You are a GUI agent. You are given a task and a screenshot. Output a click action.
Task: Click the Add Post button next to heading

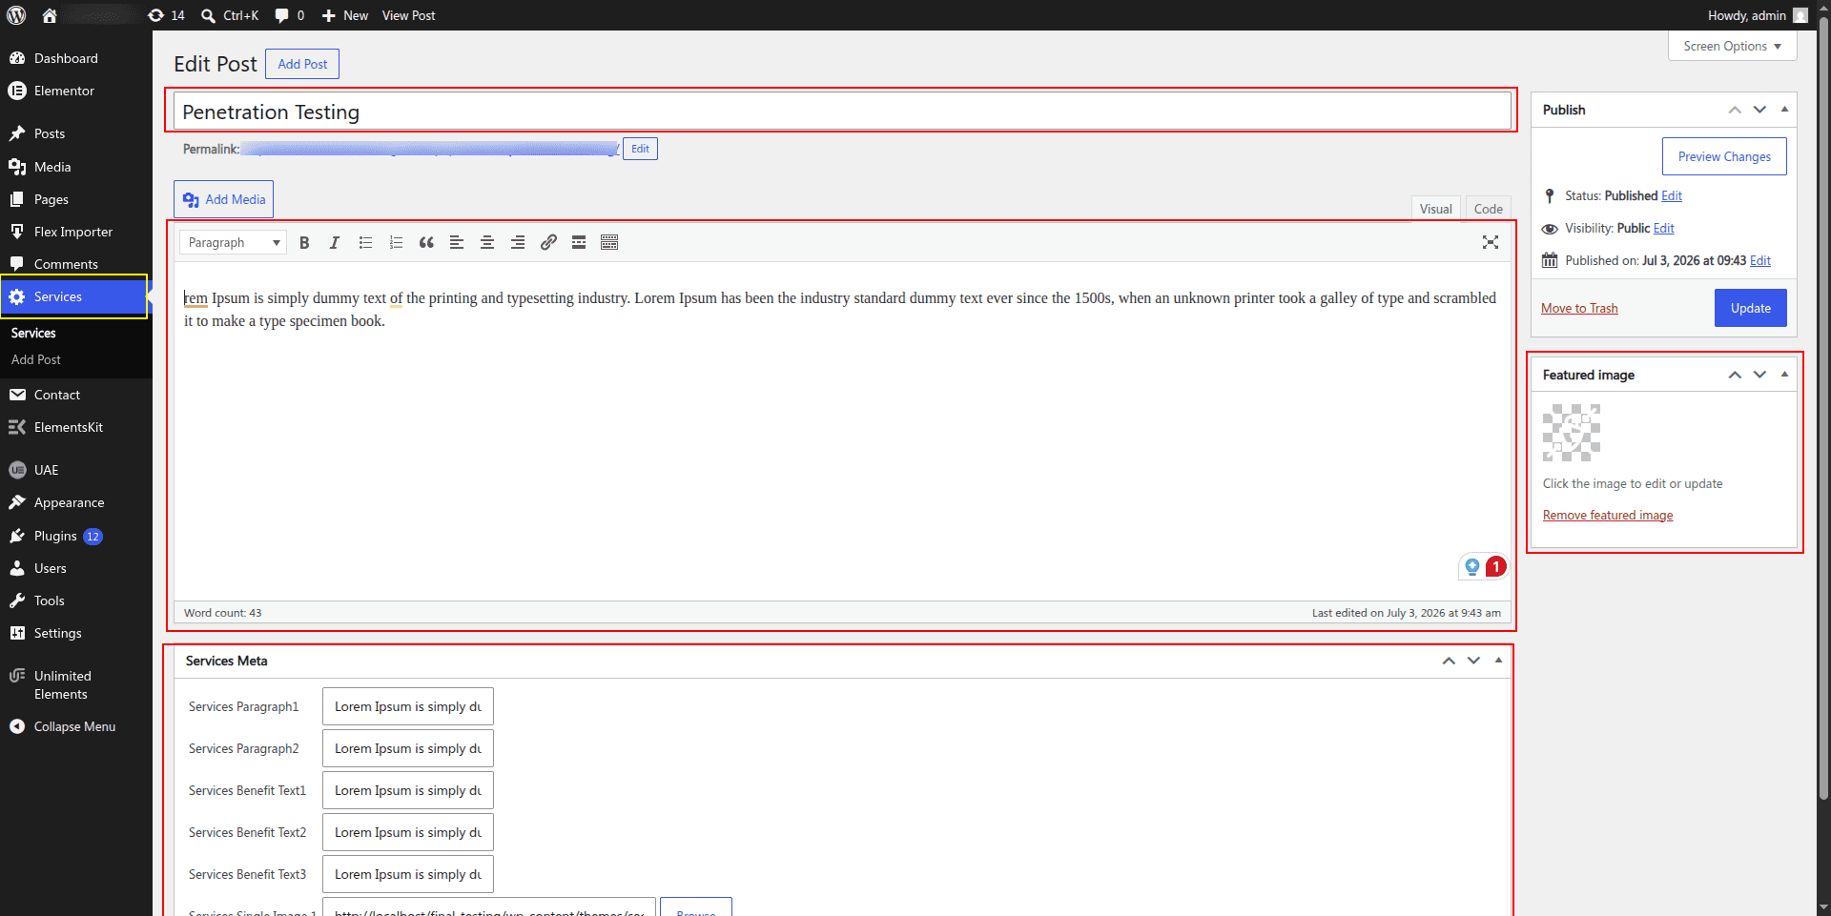302,64
